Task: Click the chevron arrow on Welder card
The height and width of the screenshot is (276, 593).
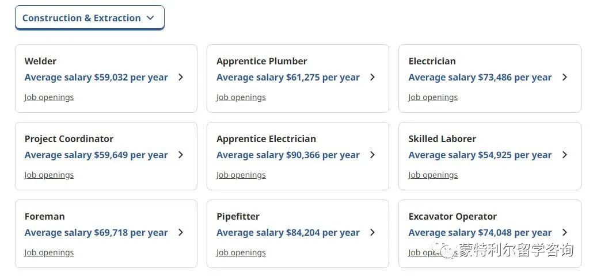Action: pos(181,77)
